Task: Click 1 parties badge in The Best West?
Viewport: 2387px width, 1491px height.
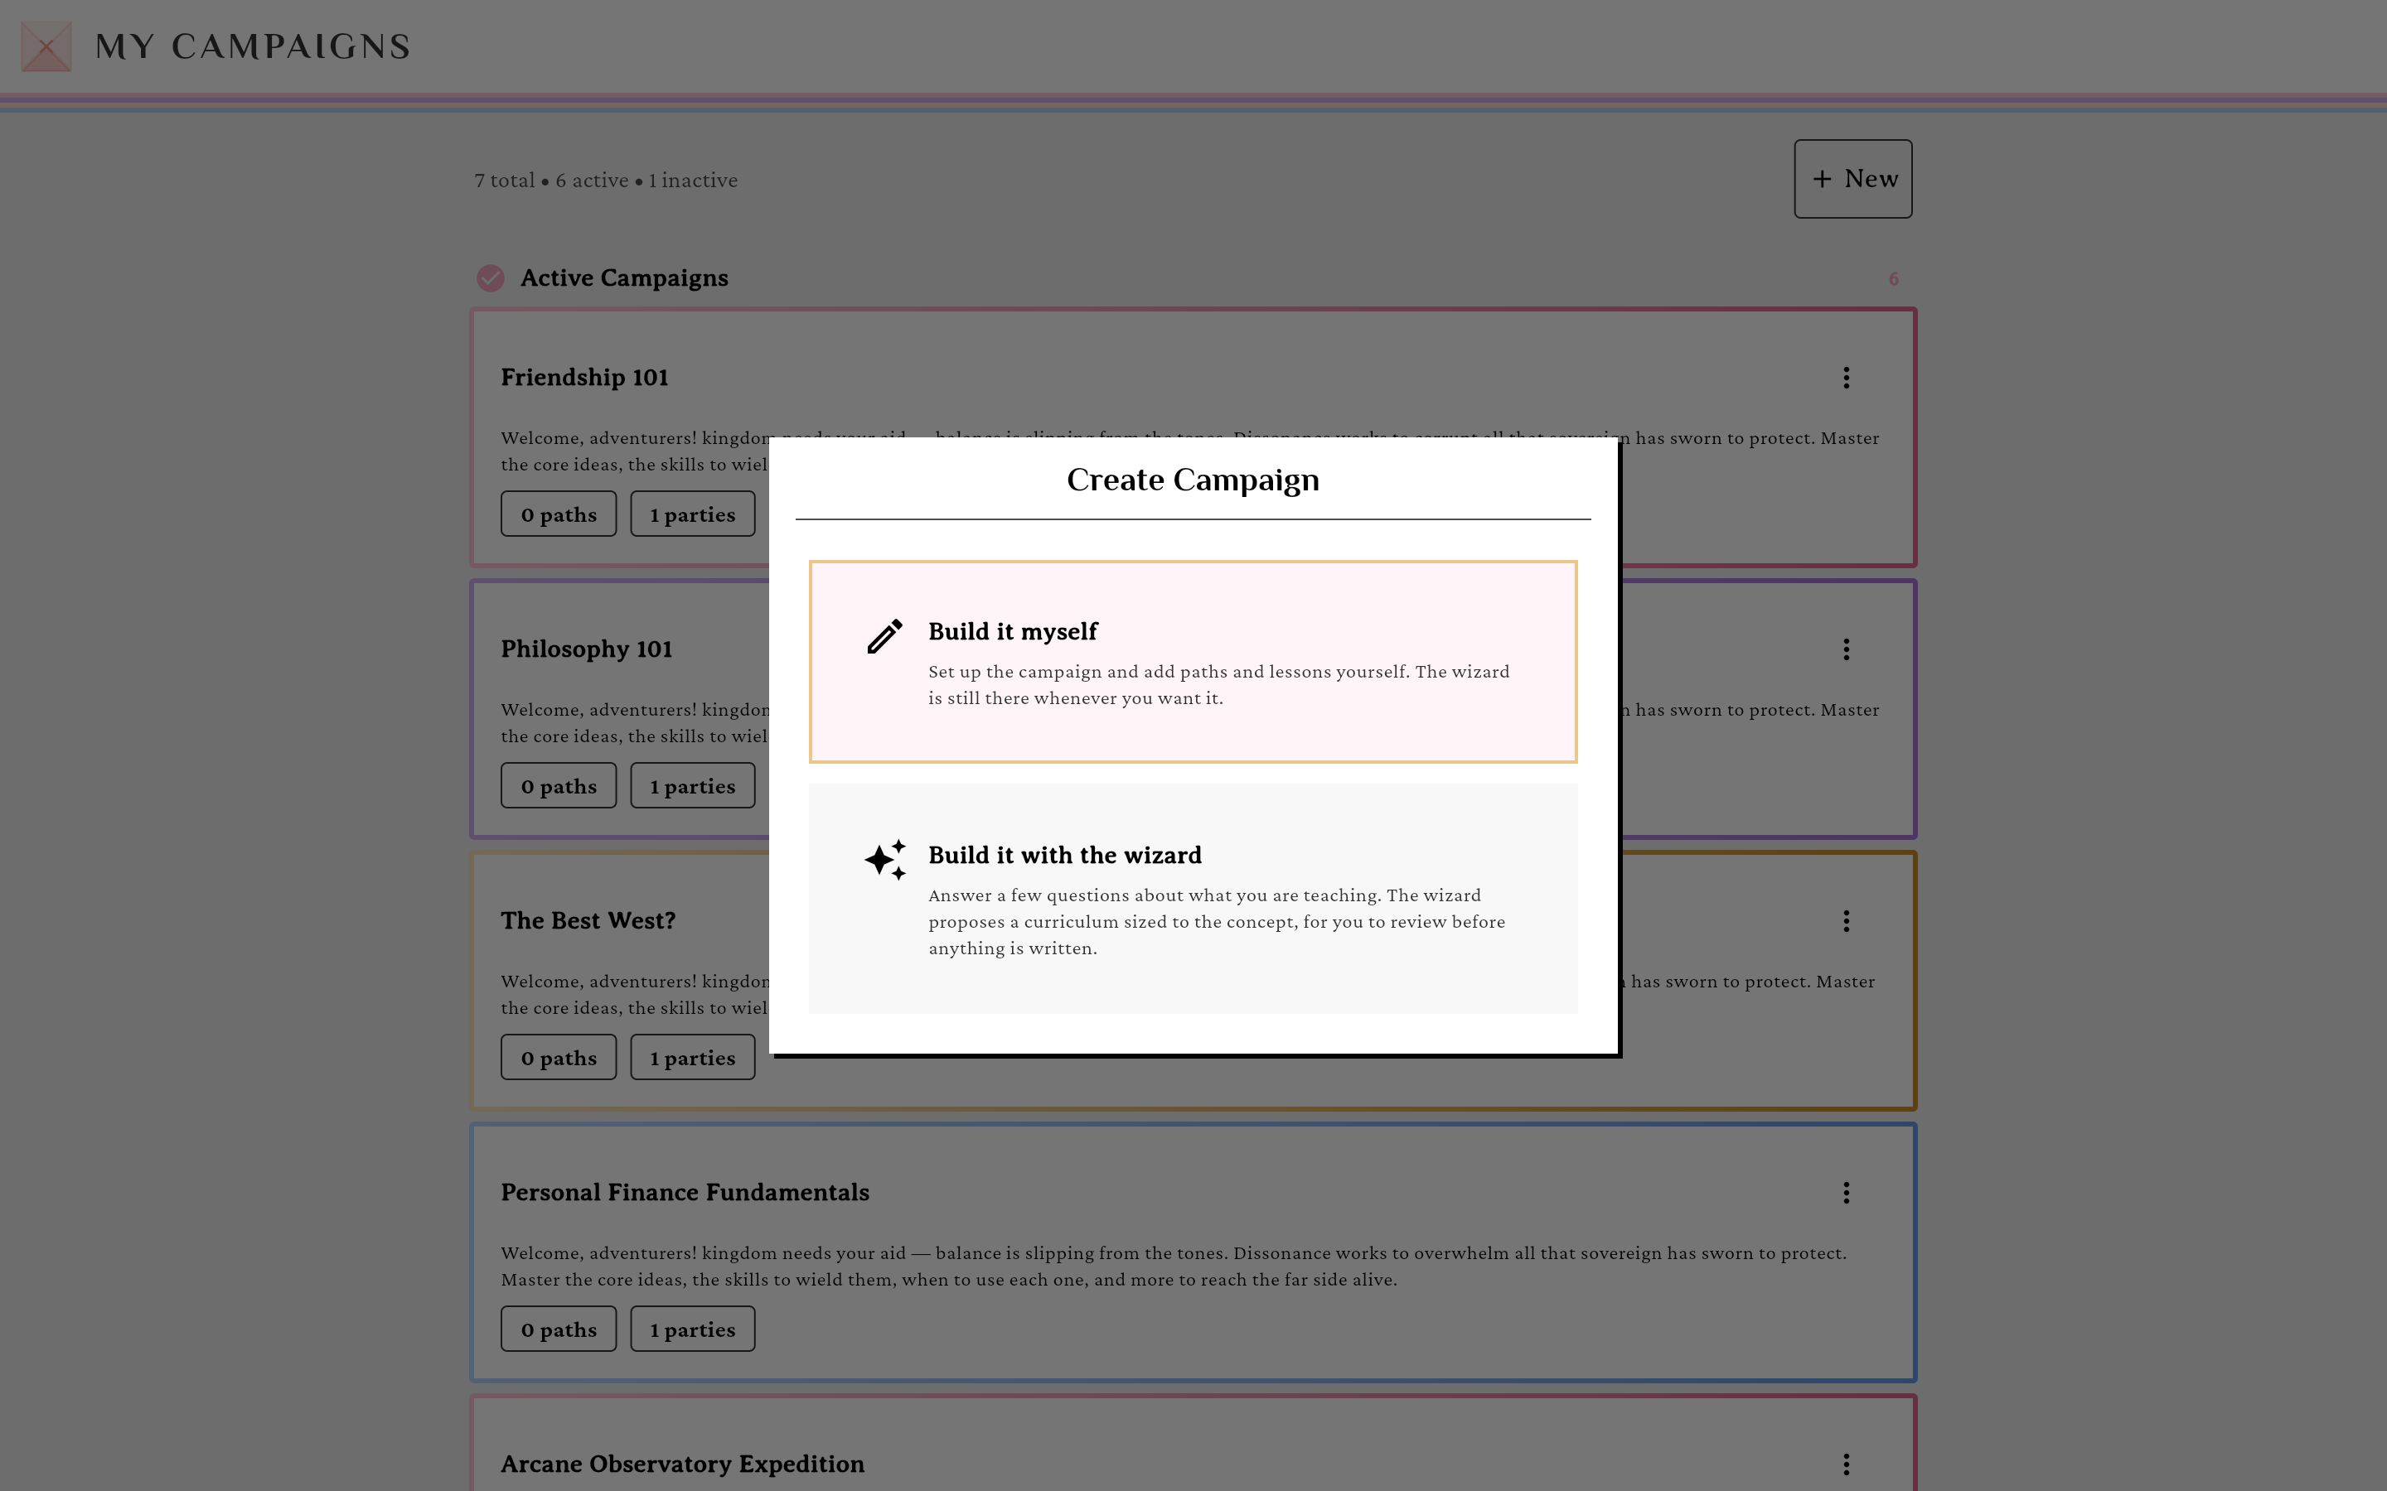Action: click(692, 1057)
